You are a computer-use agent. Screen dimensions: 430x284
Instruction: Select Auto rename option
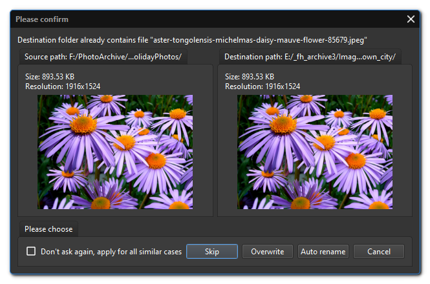323,252
